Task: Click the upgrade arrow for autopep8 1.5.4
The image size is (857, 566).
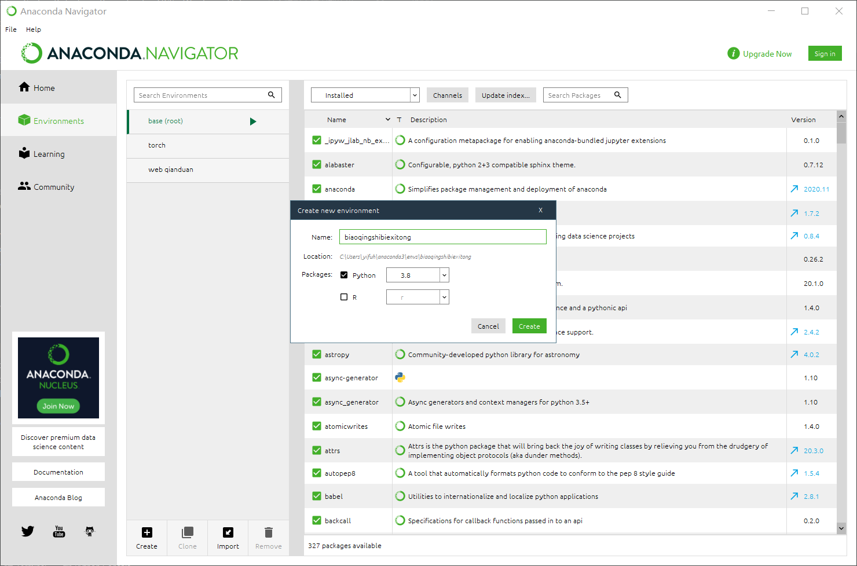Action: (794, 473)
